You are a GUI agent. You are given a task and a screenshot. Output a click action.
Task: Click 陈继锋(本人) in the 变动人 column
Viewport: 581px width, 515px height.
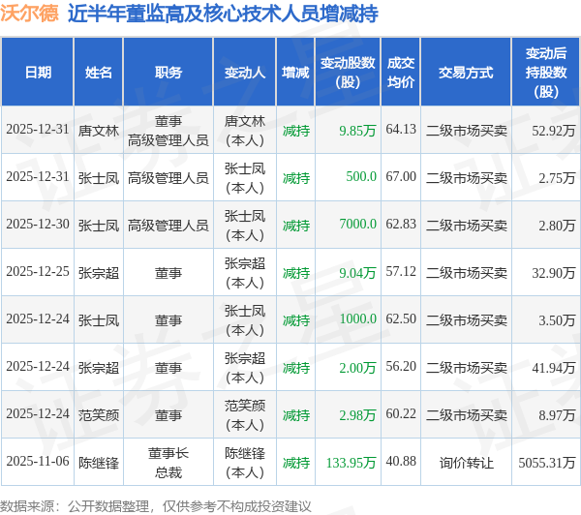pyautogui.click(x=245, y=463)
